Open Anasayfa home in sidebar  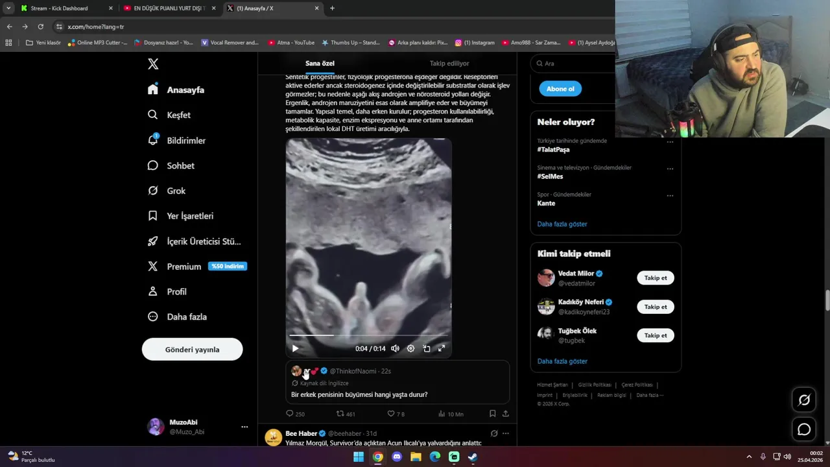click(176, 90)
